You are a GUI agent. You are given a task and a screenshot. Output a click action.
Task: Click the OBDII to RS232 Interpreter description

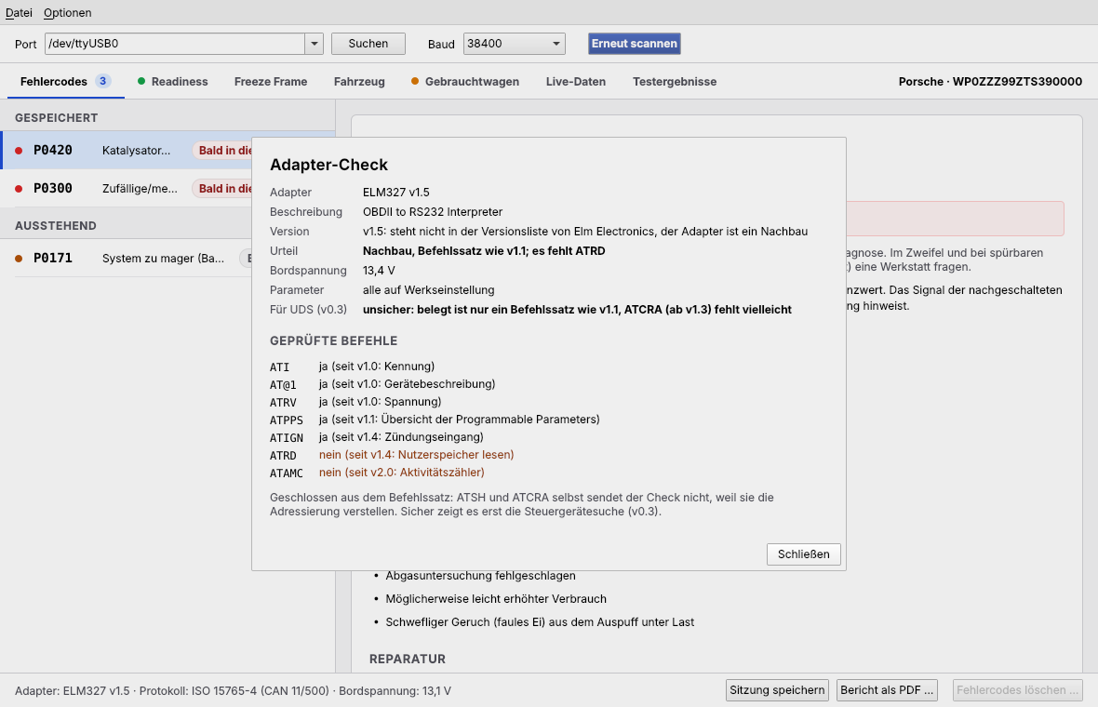coord(433,211)
